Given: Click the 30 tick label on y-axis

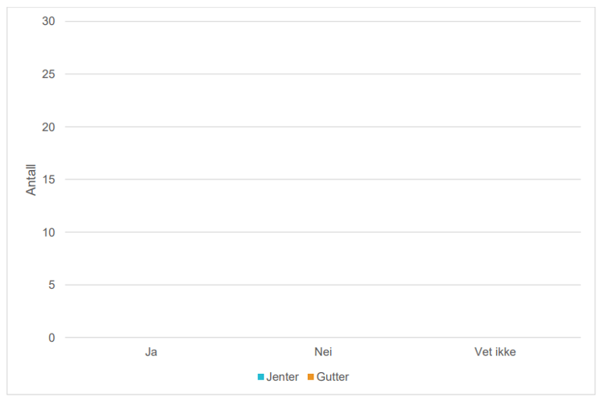Looking at the screenshot, I should 48,21.
